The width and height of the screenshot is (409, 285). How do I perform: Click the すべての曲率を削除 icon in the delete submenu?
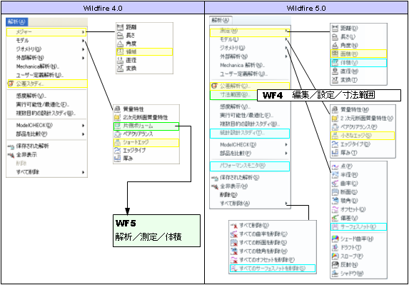point(234,234)
